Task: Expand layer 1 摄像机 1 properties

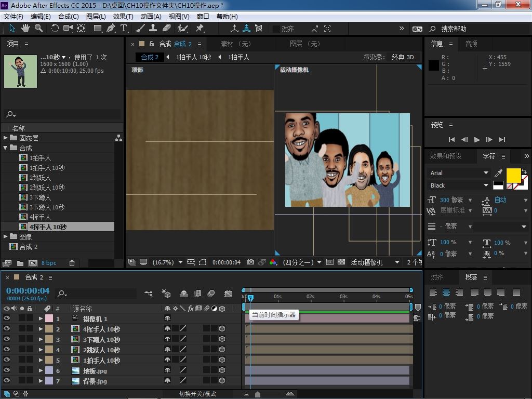Action: (41, 318)
